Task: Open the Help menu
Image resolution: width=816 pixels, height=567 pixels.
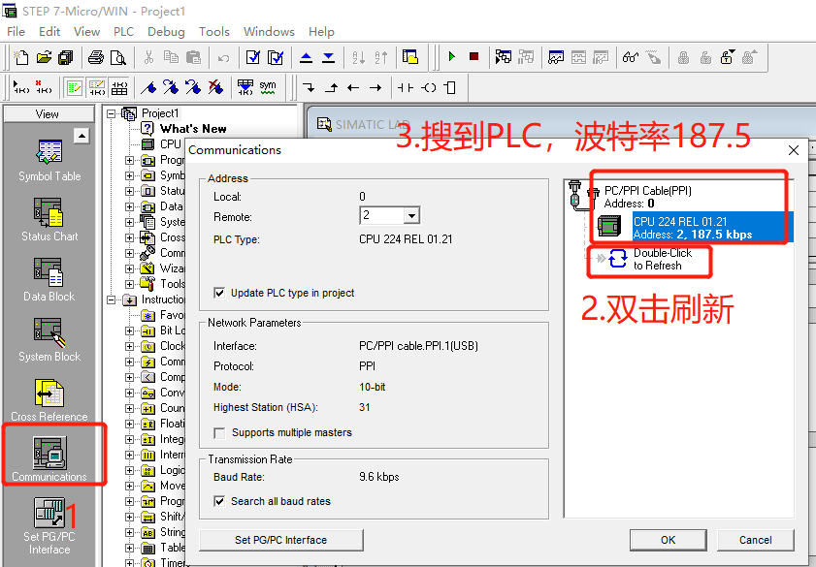Action: click(321, 32)
